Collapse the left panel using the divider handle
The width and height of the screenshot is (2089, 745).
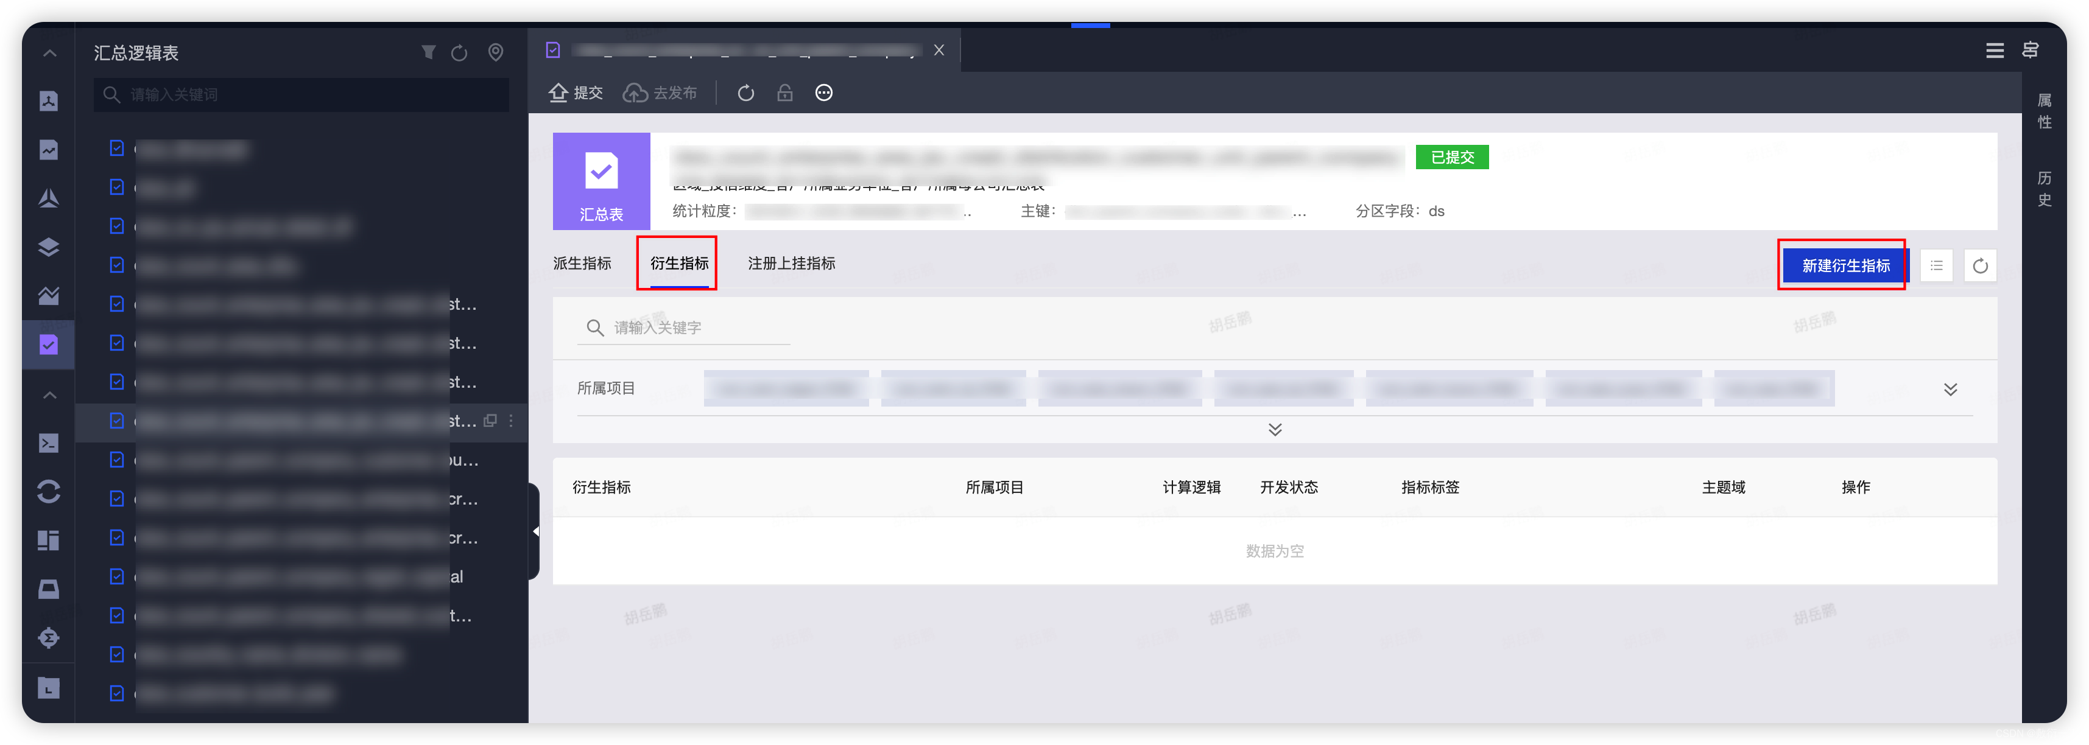coord(534,531)
